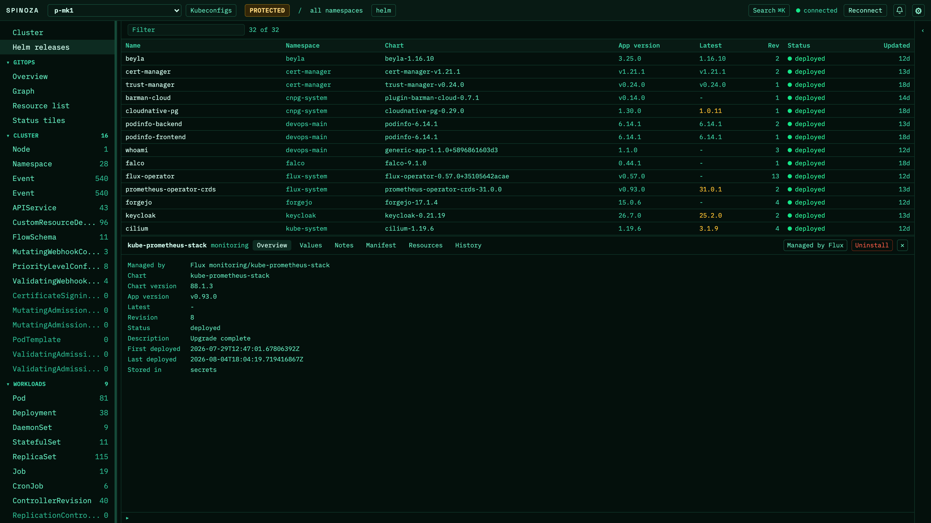931x523 pixels.
Task: Collapse the right side panel chevron
Action: tap(923, 31)
